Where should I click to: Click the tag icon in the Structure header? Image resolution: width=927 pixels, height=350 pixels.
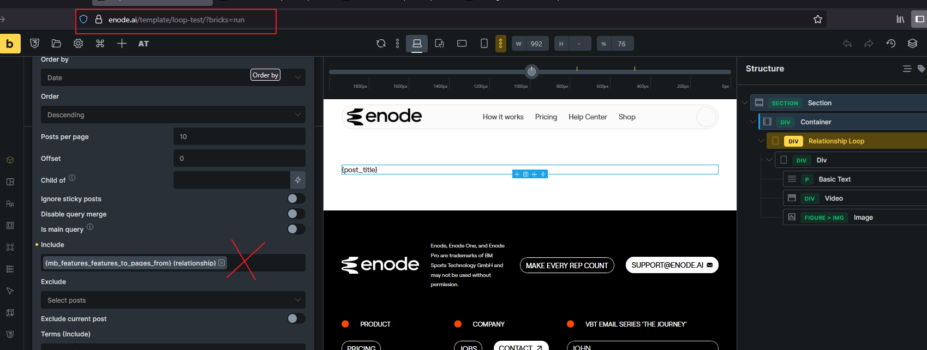click(x=922, y=69)
